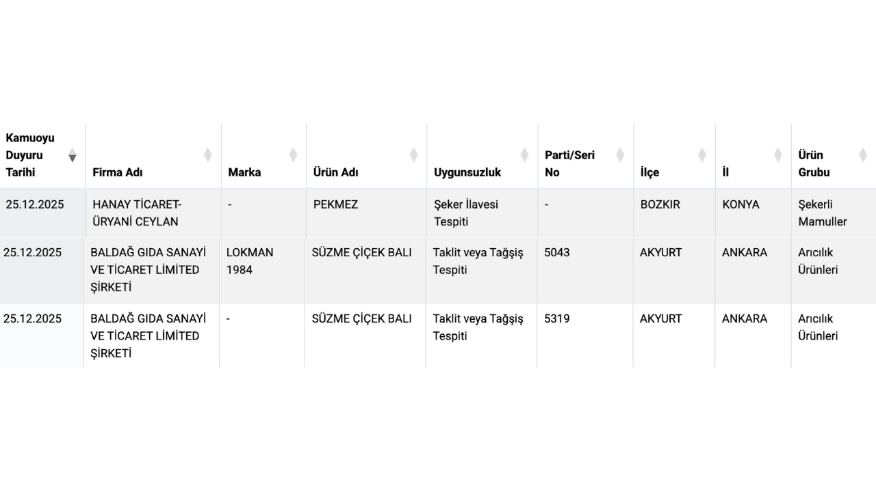Select the BOZKIR district cell
This screenshot has height=492, width=876.
coord(660,204)
